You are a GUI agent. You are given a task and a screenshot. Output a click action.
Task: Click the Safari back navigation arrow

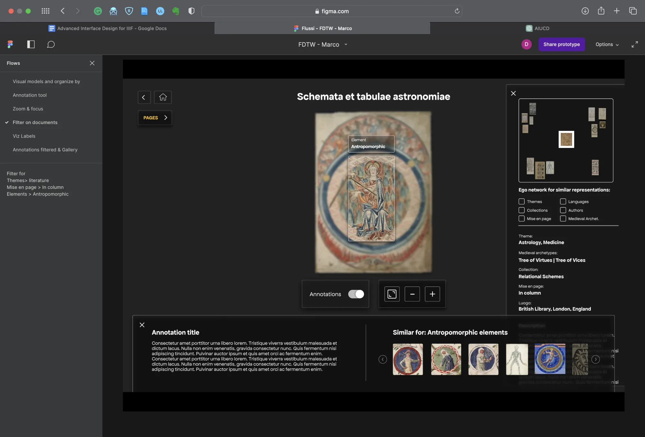(x=63, y=11)
